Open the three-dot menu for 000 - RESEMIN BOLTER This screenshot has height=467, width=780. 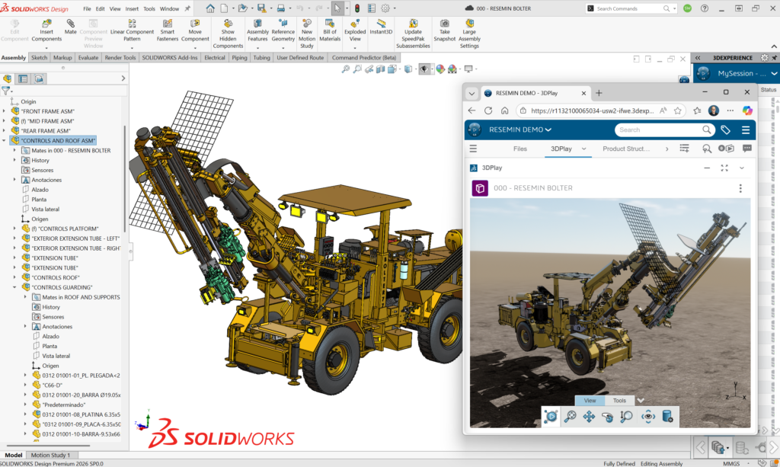[x=740, y=188]
